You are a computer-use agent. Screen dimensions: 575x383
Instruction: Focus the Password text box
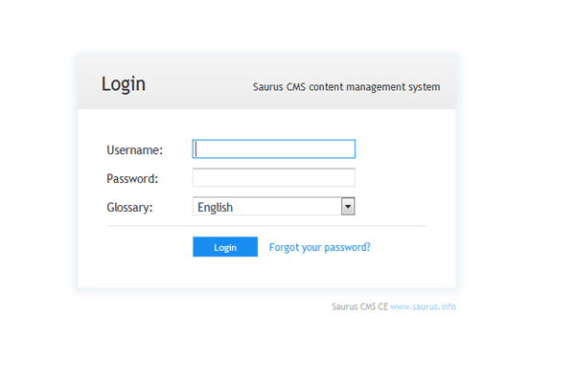pyautogui.click(x=274, y=178)
